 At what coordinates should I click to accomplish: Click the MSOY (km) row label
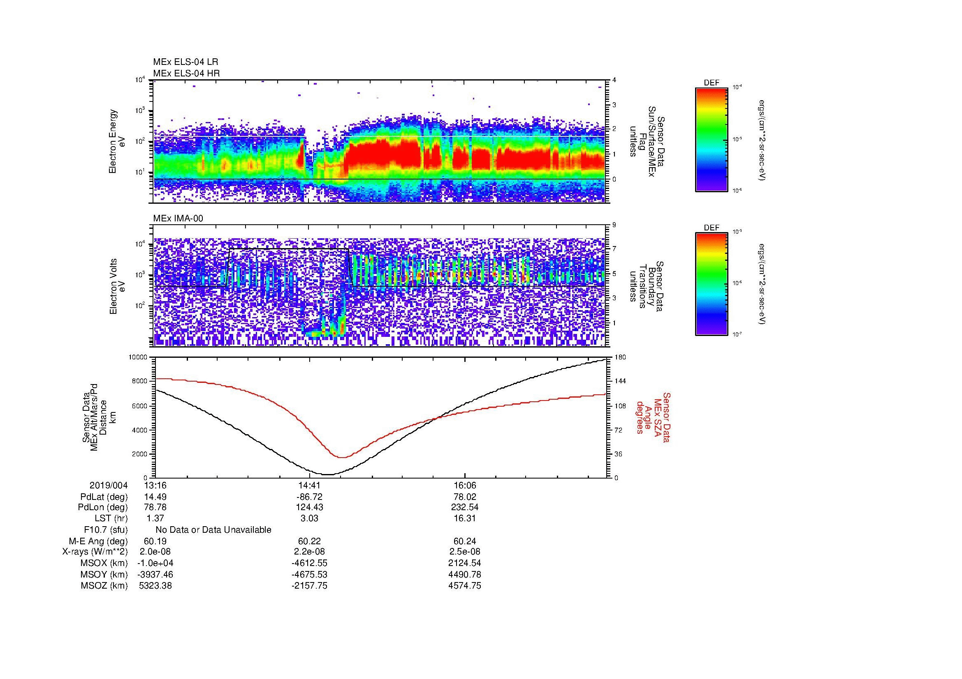coord(104,574)
